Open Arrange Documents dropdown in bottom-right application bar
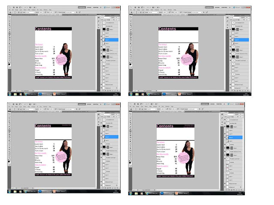 152,104
